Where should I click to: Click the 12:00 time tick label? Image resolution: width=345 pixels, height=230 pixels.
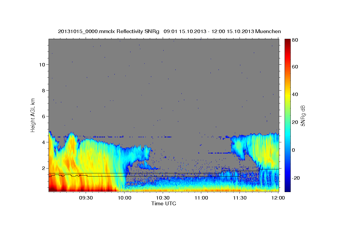click(278, 198)
